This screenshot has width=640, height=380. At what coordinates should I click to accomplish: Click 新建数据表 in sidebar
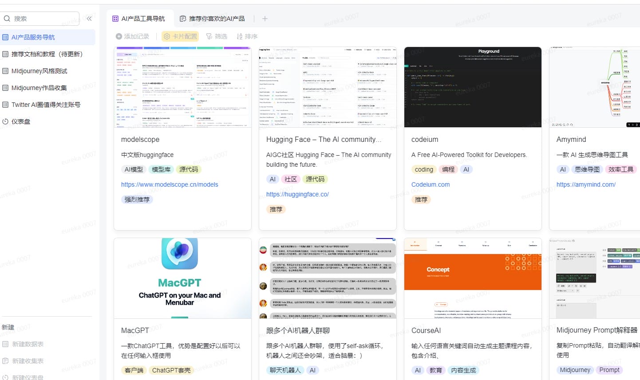(x=23, y=344)
